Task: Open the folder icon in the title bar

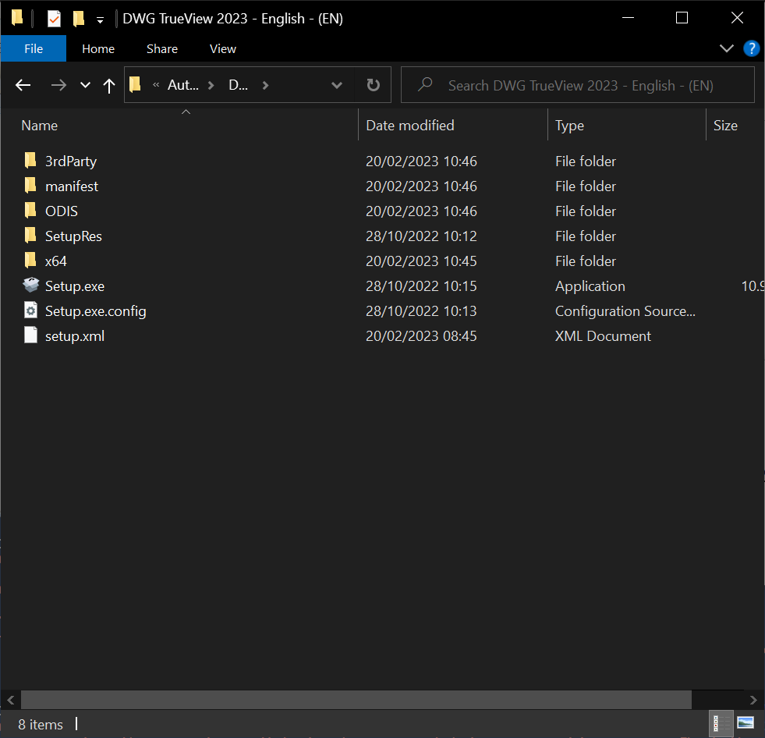Action: (16, 17)
